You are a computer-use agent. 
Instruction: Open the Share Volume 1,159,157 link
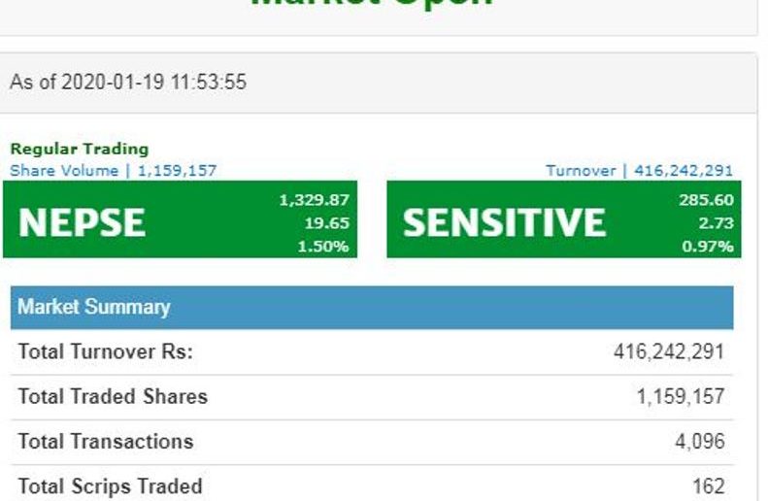point(114,171)
